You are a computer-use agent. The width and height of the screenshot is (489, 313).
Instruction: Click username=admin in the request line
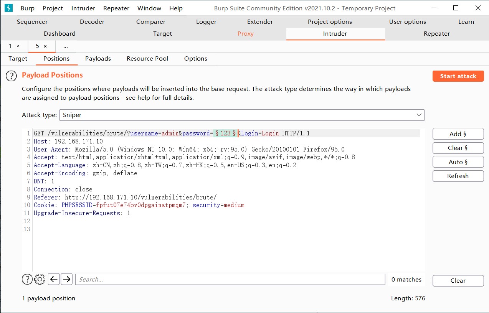155,133
